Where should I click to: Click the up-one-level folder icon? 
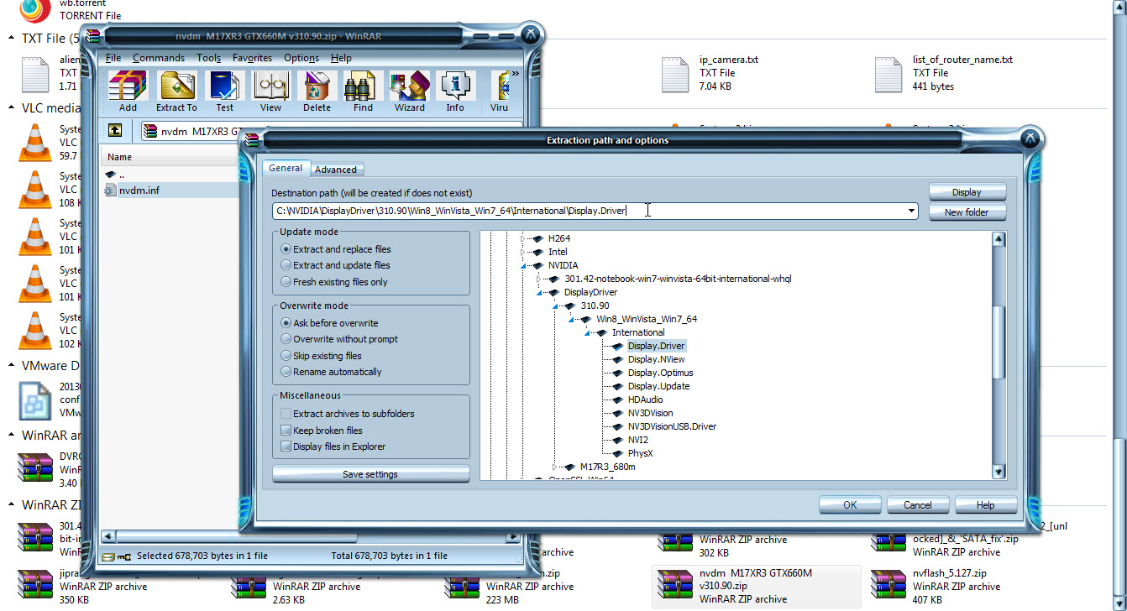coord(114,130)
